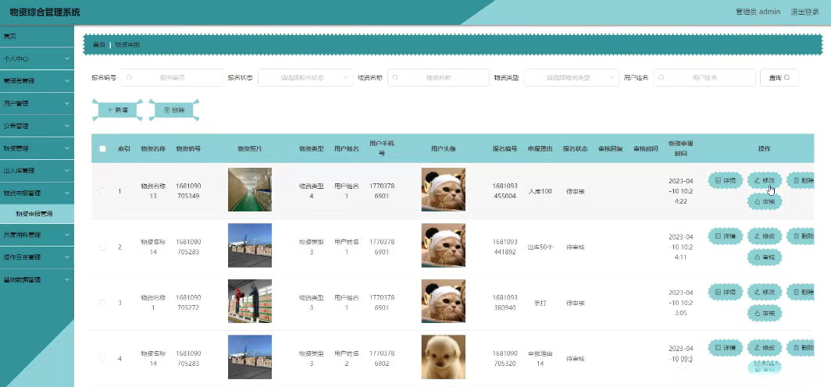The width and height of the screenshot is (831, 387).
Task: Open warehouse photo for 物资名称13 row
Action: 250,190
